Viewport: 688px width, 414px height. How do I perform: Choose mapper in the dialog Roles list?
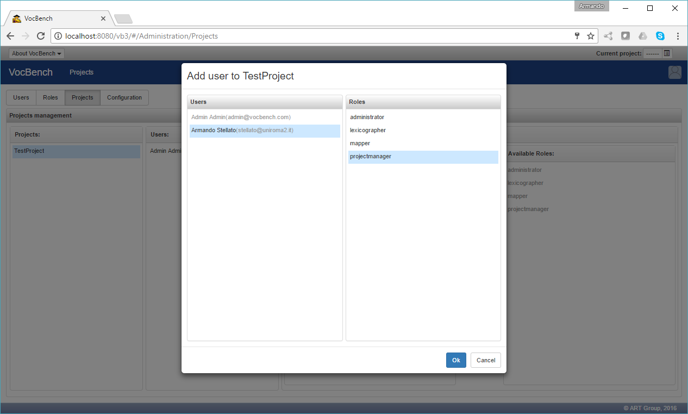click(x=423, y=144)
